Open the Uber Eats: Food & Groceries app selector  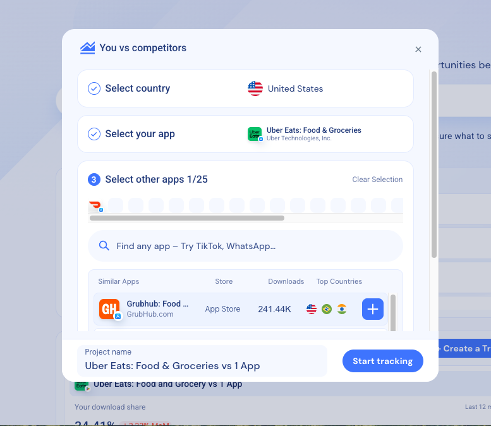click(245, 134)
